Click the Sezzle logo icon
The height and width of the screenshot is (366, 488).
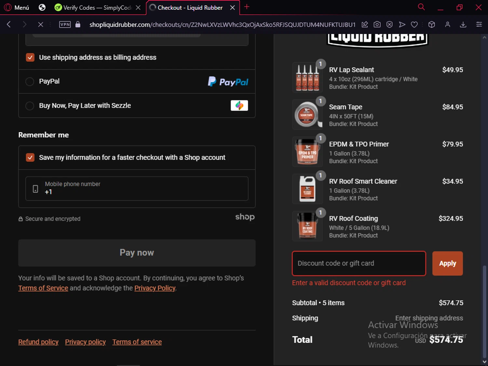(239, 105)
